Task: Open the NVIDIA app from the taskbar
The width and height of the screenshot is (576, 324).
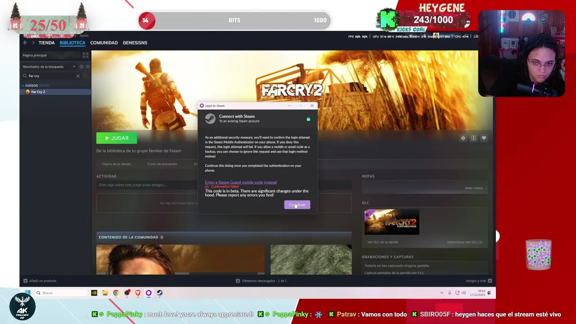Action: [x=94, y=293]
